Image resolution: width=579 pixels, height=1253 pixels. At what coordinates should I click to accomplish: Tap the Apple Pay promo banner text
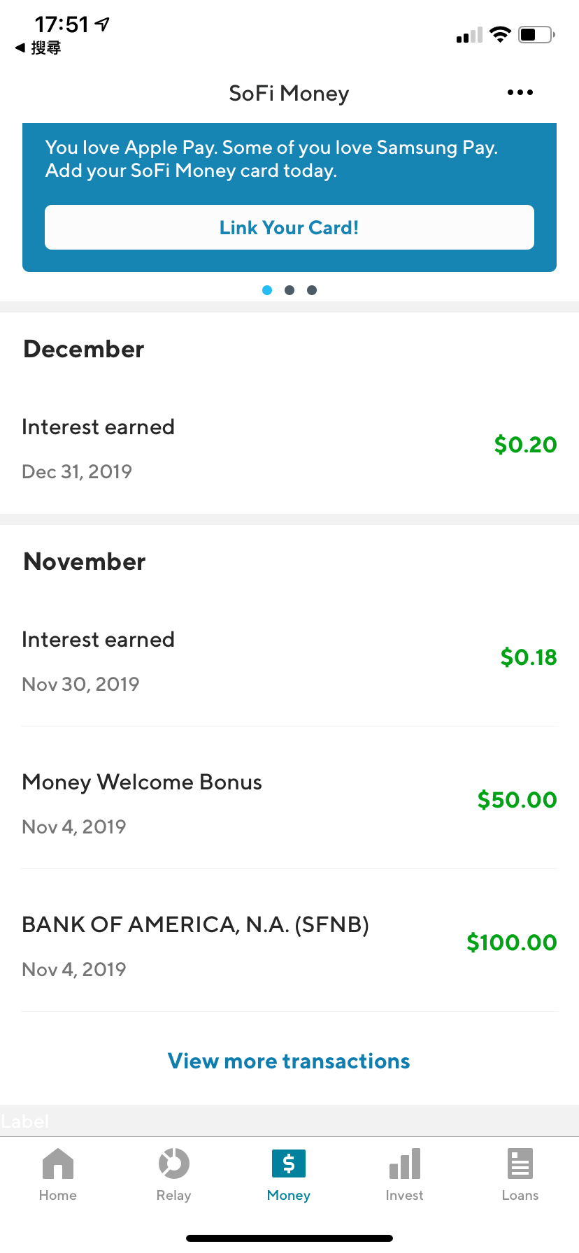pos(271,159)
